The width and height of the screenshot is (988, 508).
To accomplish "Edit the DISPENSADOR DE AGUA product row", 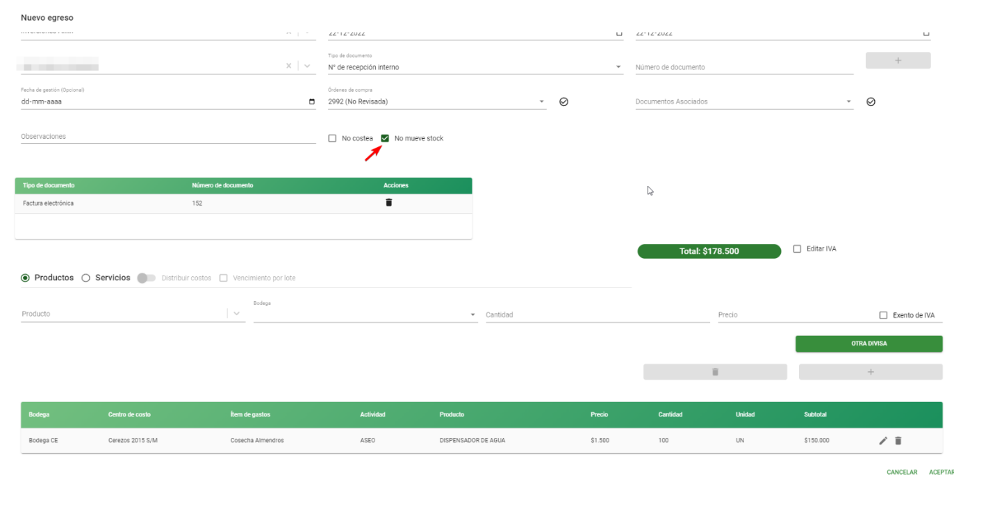I will tap(883, 441).
